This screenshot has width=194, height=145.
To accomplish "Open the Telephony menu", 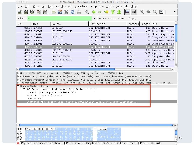I will pos(96,6).
